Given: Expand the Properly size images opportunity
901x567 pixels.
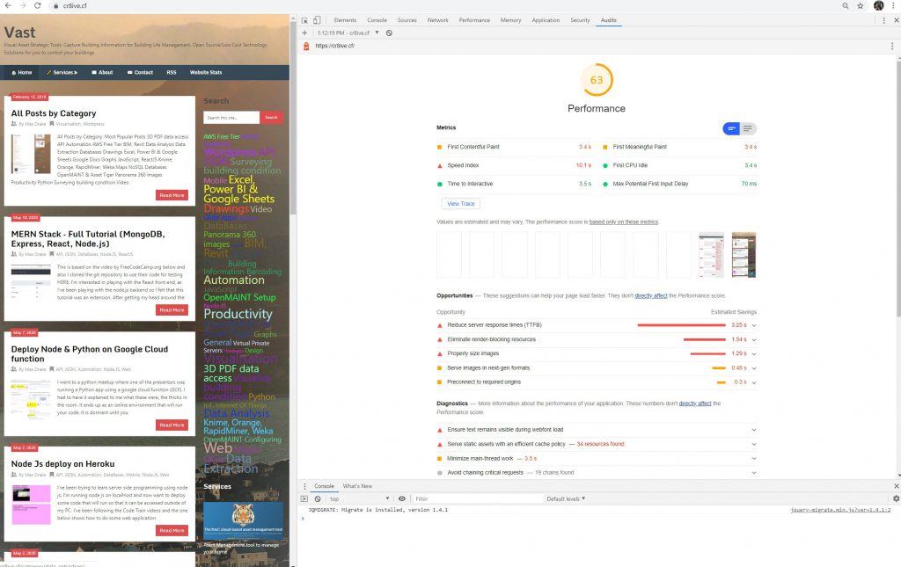Looking at the screenshot, I should pos(754,353).
